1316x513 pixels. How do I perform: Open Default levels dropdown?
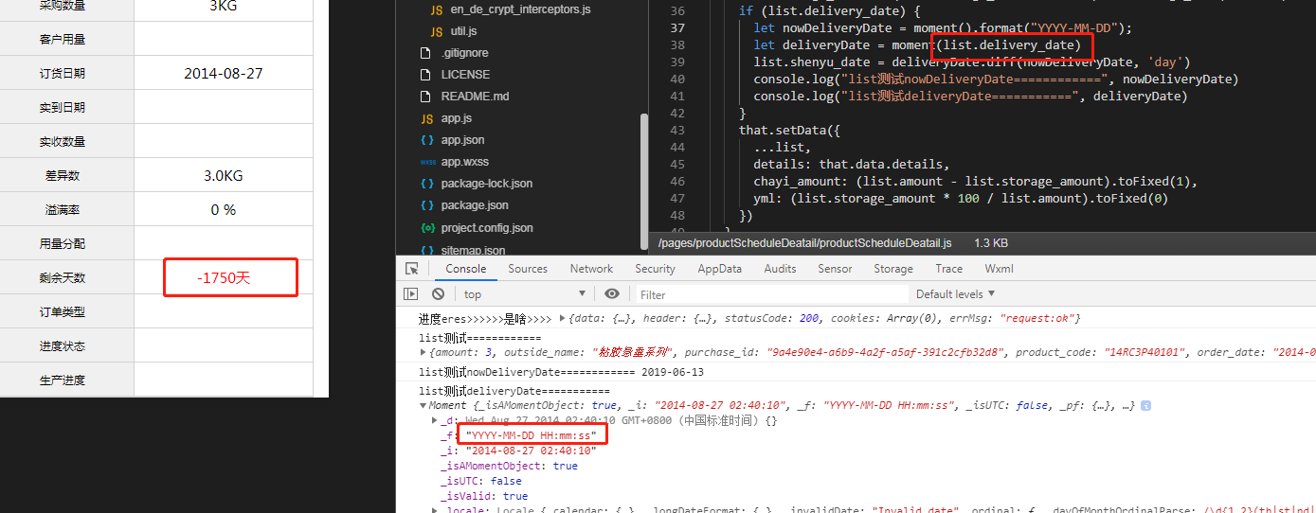[955, 294]
